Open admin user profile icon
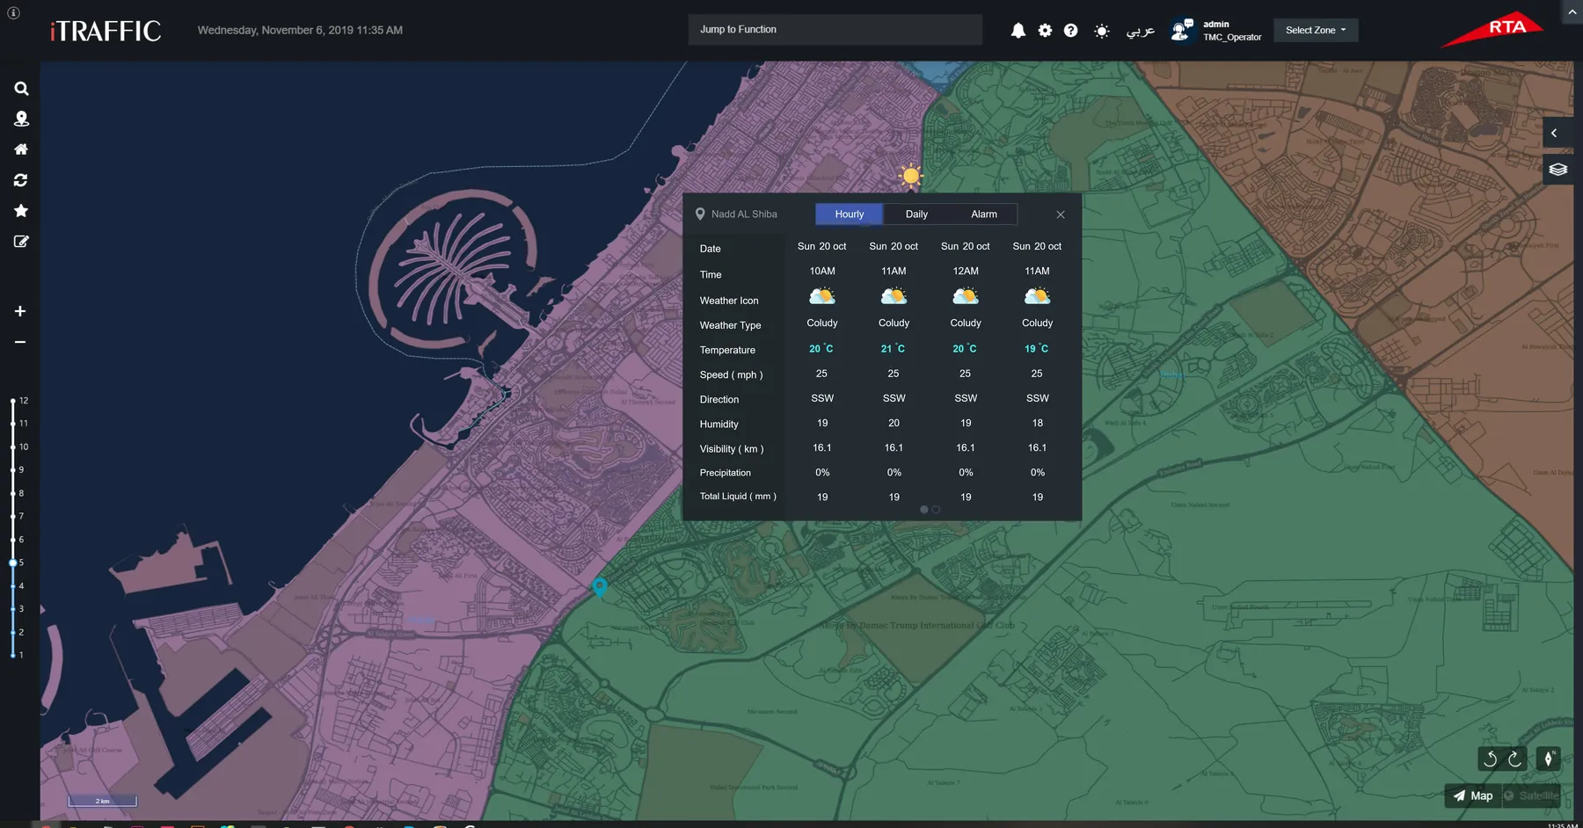1583x828 pixels. click(x=1182, y=30)
